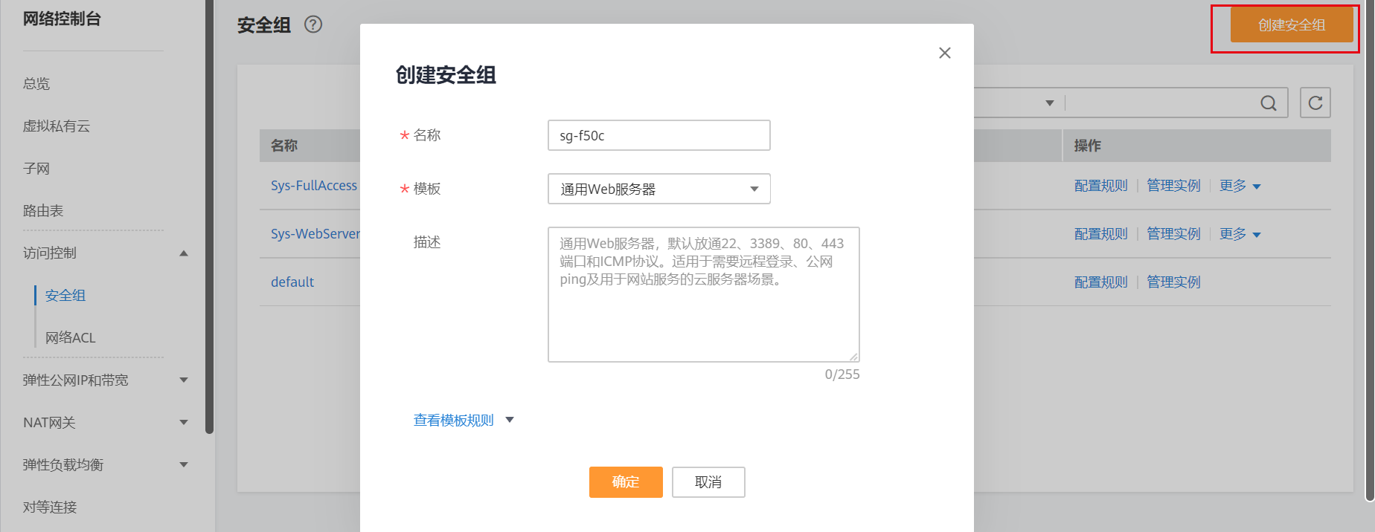Click the orange confirm button
This screenshot has width=1375, height=532.
[x=625, y=482]
